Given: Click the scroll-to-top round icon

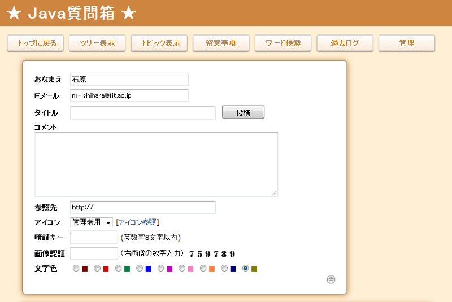Looking at the screenshot, I should (331, 279).
